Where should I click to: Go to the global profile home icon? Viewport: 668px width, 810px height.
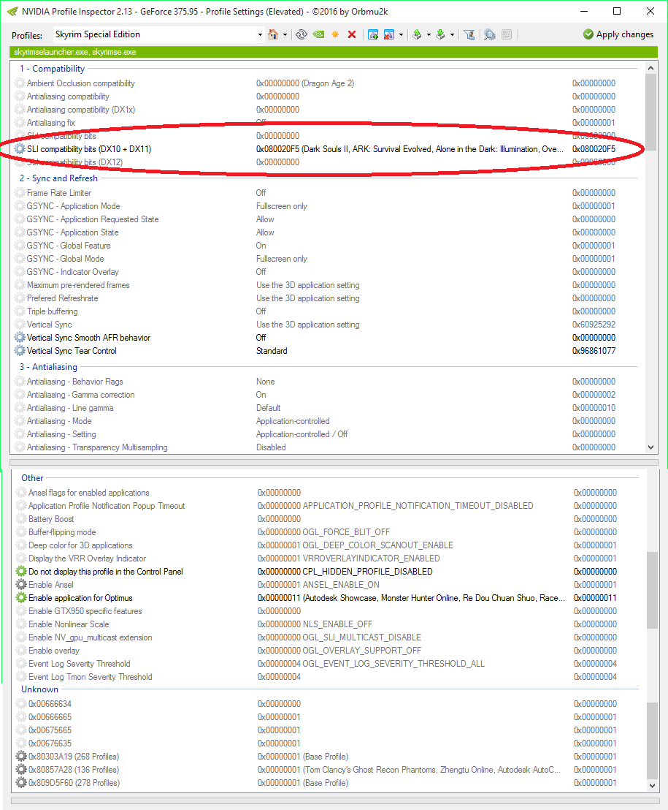(273, 34)
